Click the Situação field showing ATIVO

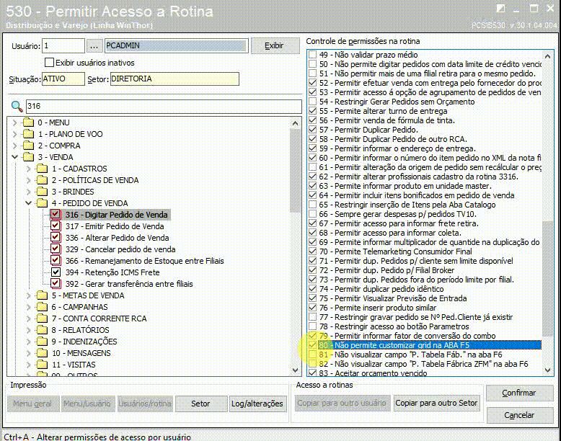pos(63,79)
